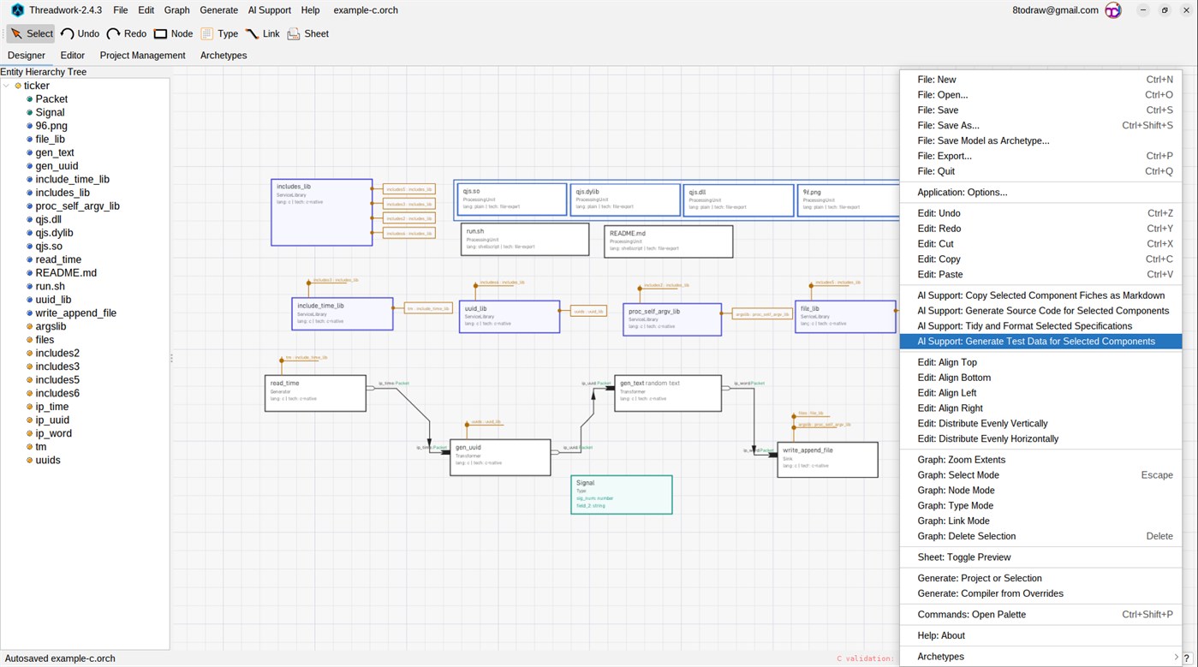Open the Archetypes tab

(x=224, y=55)
